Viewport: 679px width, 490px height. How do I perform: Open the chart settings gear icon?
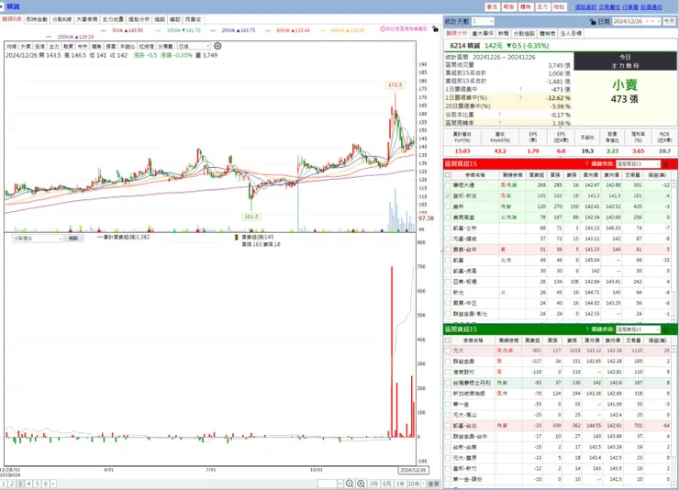(x=217, y=46)
